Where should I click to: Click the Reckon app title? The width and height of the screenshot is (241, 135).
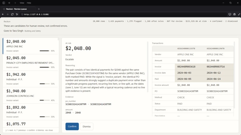(x=7, y=21)
